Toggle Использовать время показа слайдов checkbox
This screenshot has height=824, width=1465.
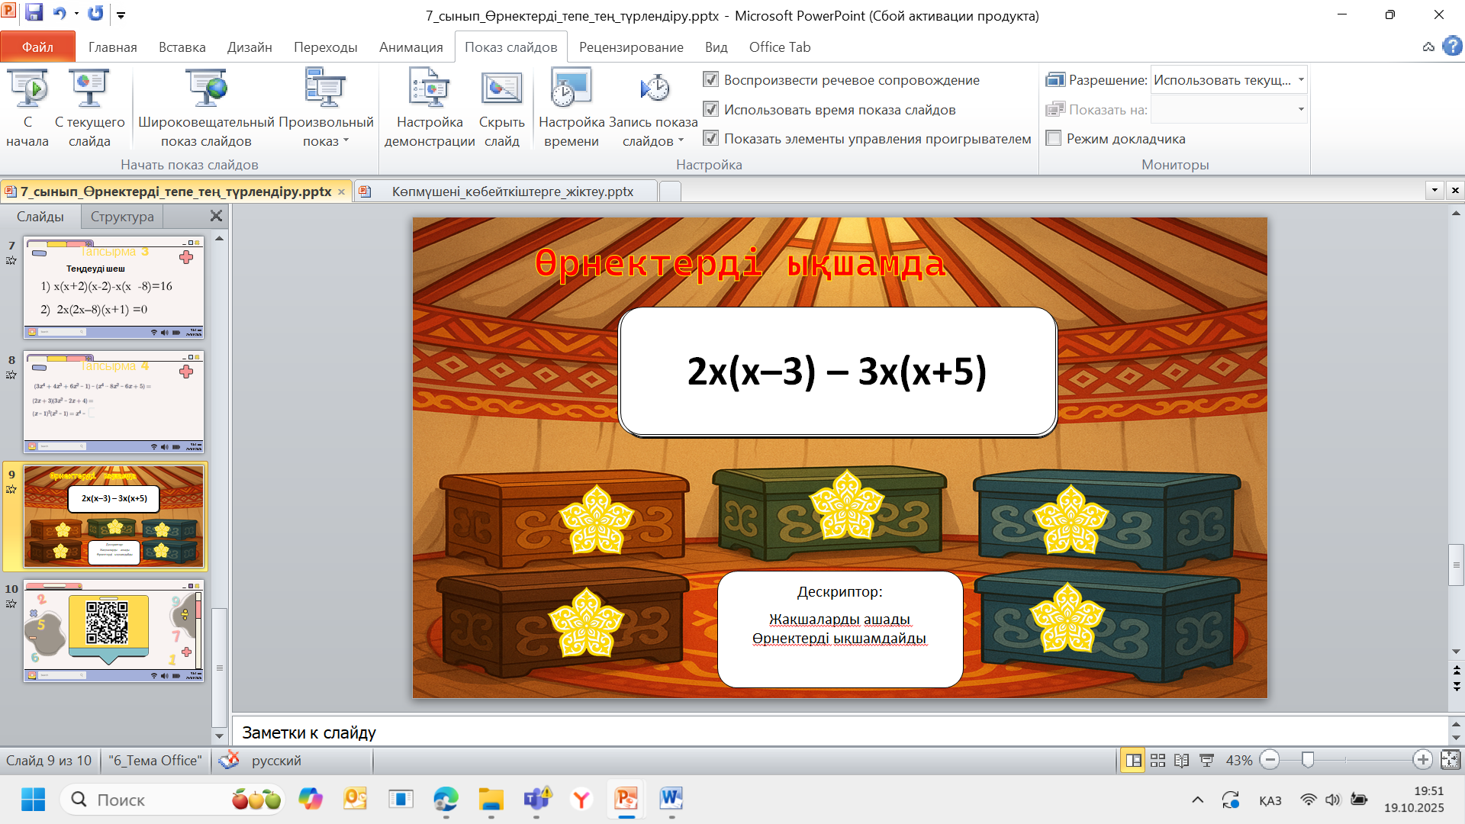point(711,109)
